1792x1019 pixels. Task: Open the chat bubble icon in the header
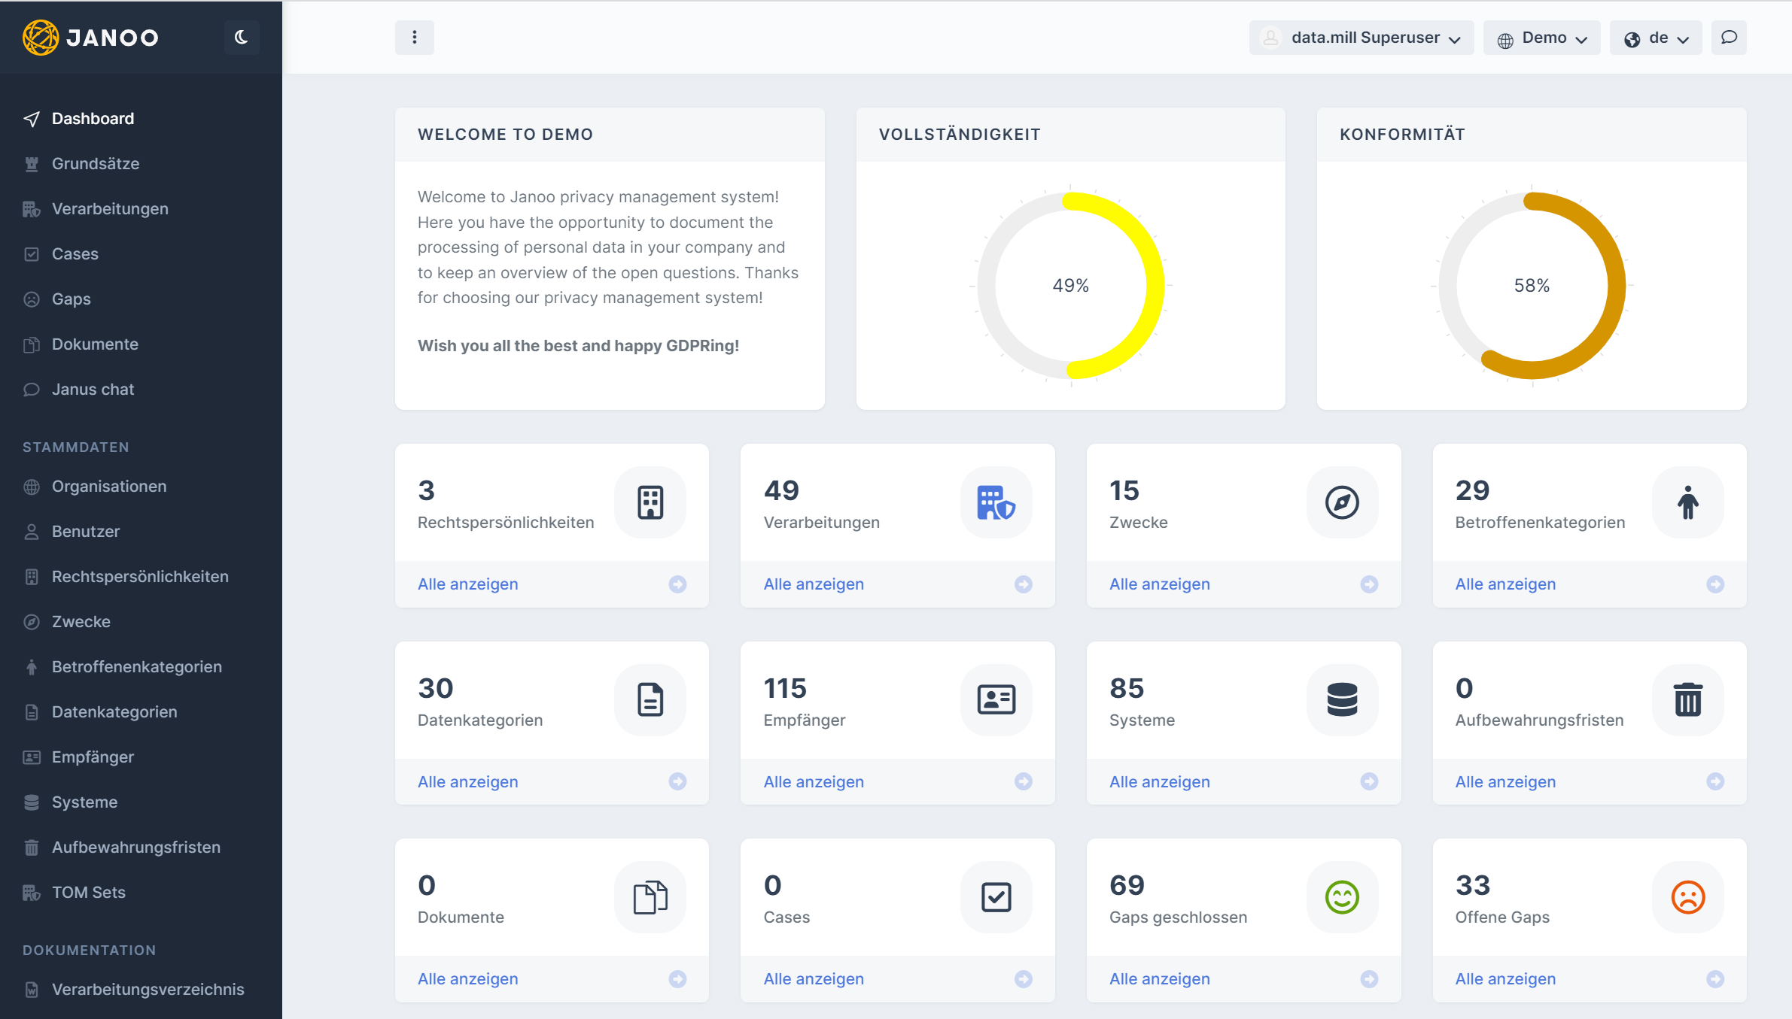pos(1729,38)
